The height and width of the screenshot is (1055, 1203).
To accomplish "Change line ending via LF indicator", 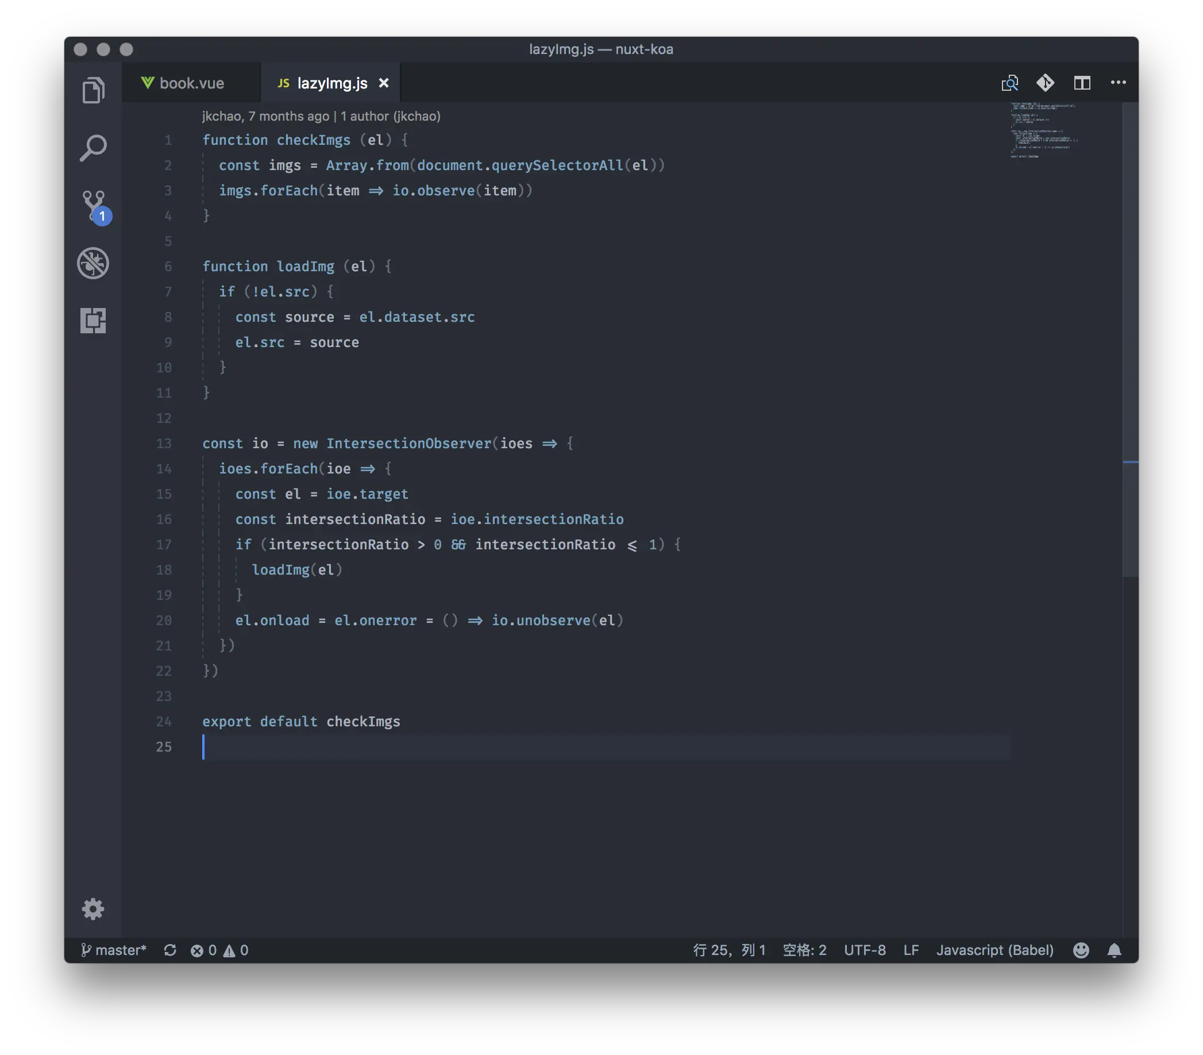I will pos(911,950).
